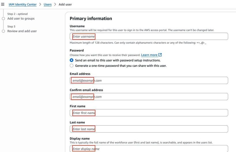The image size is (236, 152).
Task: Focus the Confirm email address field
Action: pyautogui.click(x=149, y=97)
